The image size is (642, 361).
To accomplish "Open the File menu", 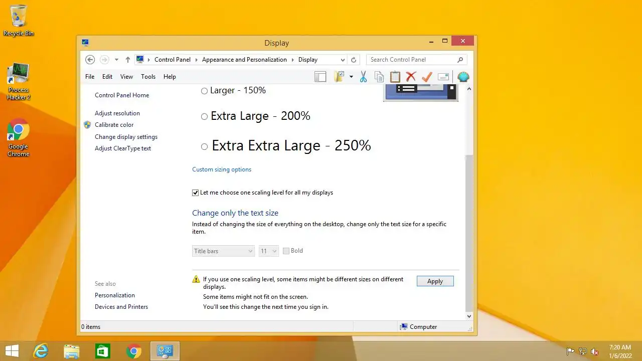I will (x=90, y=77).
